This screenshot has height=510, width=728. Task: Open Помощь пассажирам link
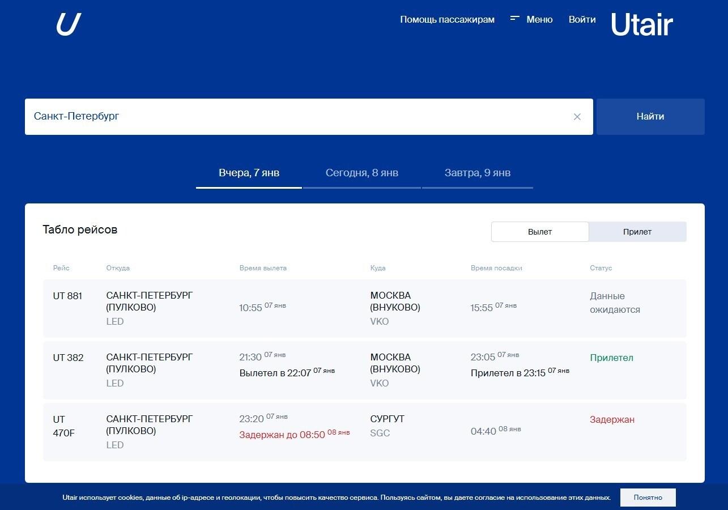pyautogui.click(x=447, y=19)
